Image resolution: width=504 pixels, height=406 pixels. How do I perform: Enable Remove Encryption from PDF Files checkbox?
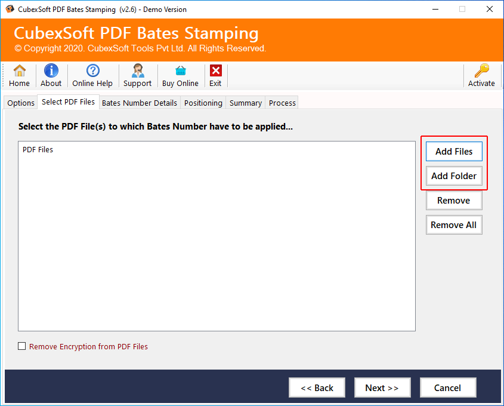point(22,346)
